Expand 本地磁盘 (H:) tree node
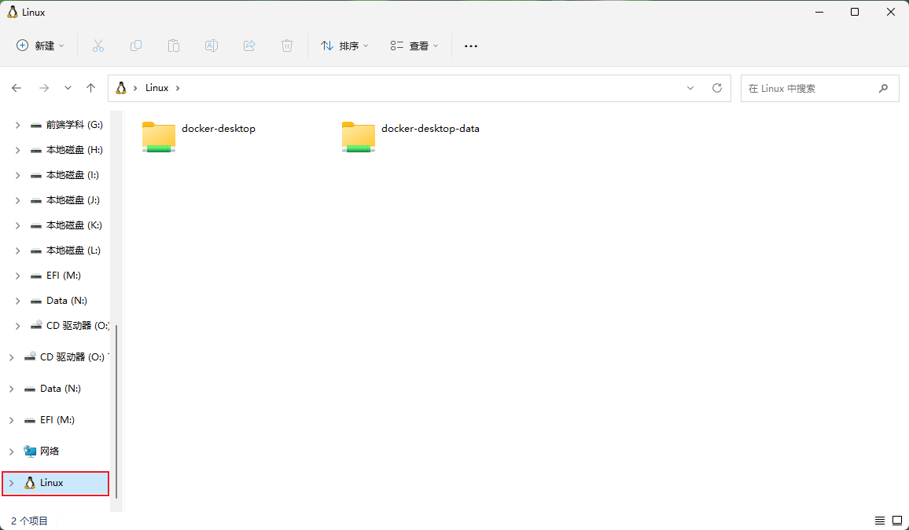 click(17, 151)
